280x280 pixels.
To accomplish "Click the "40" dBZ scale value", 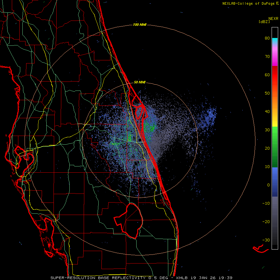I will [x=267, y=112].
